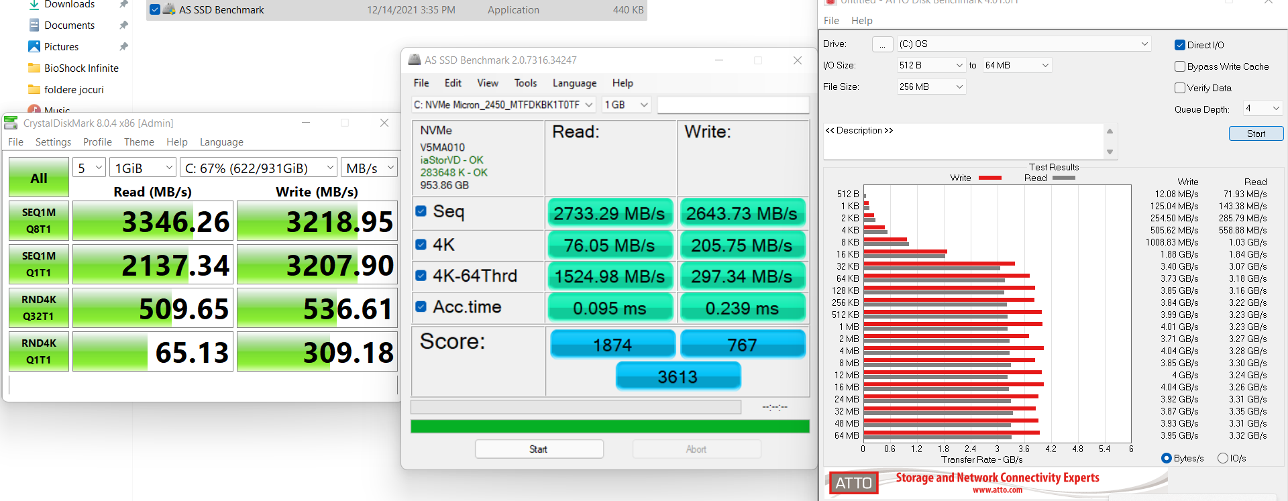
Task: Click CrystalDiskMark title bar app icon
Action: tap(11, 123)
